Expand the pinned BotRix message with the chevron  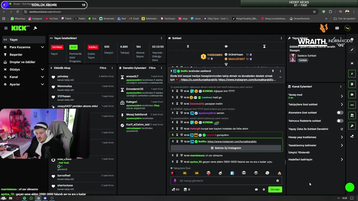(x=280, y=77)
